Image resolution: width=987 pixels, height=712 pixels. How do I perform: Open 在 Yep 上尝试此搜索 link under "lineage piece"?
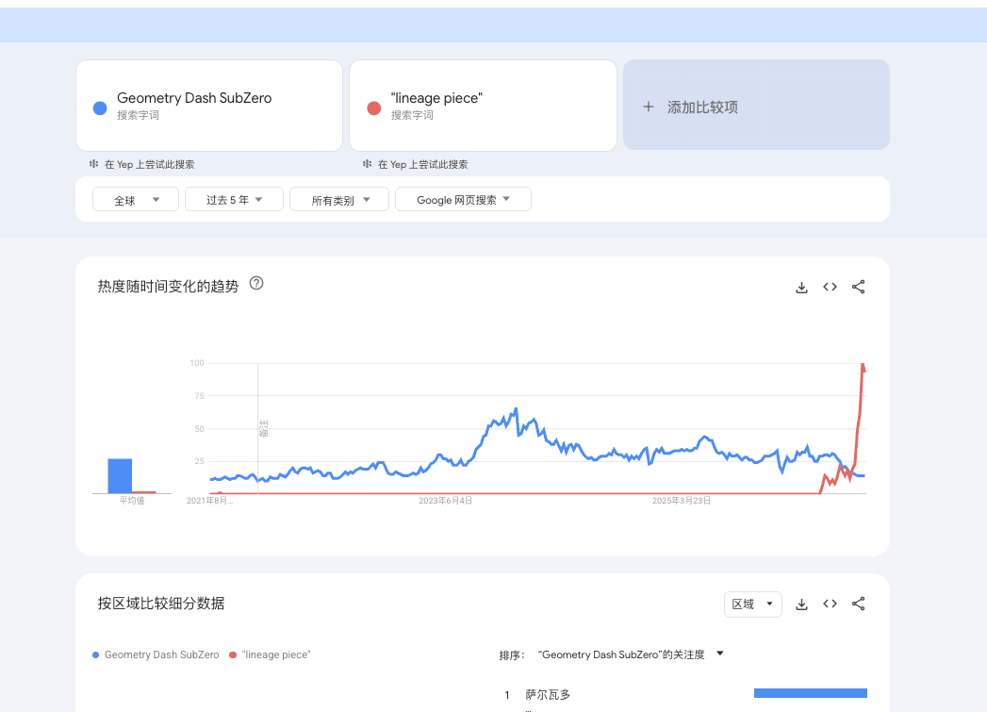click(422, 164)
